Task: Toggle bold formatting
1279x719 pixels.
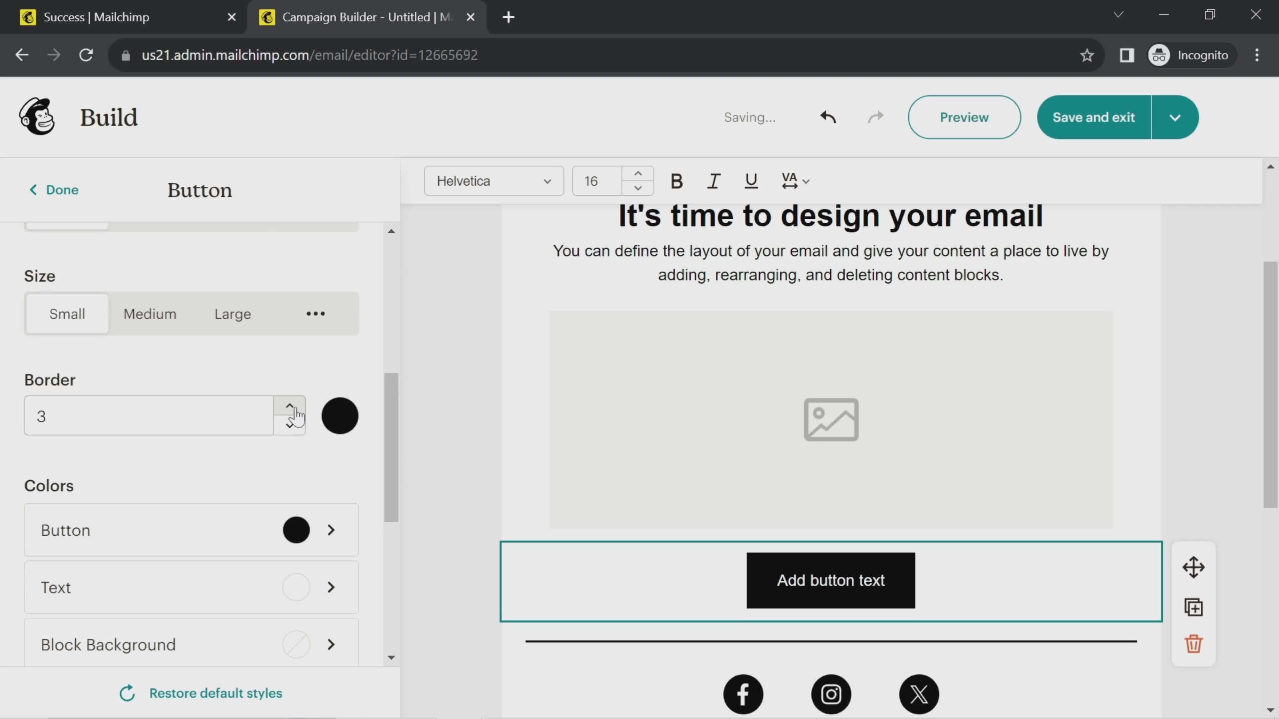Action: pyautogui.click(x=676, y=181)
